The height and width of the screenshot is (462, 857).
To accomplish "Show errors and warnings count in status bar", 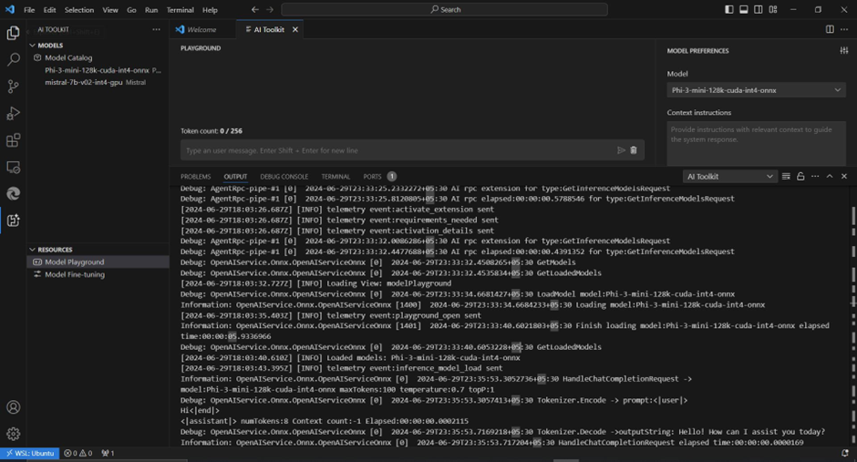I will (78, 453).
